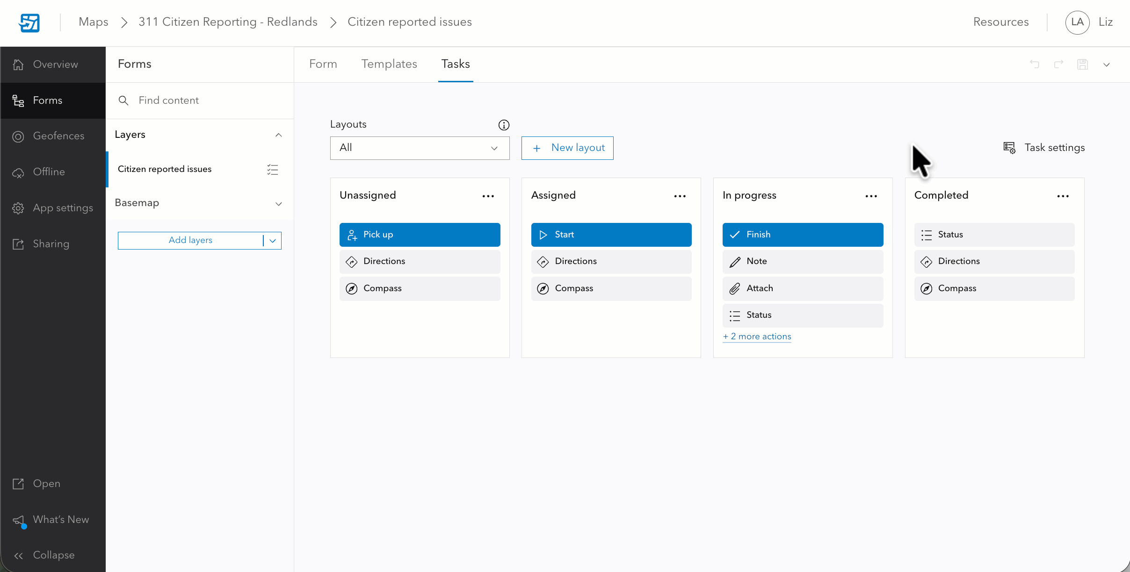1130x572 pixels.
Task: Click the Sharing icon
Action: (18, 244)
